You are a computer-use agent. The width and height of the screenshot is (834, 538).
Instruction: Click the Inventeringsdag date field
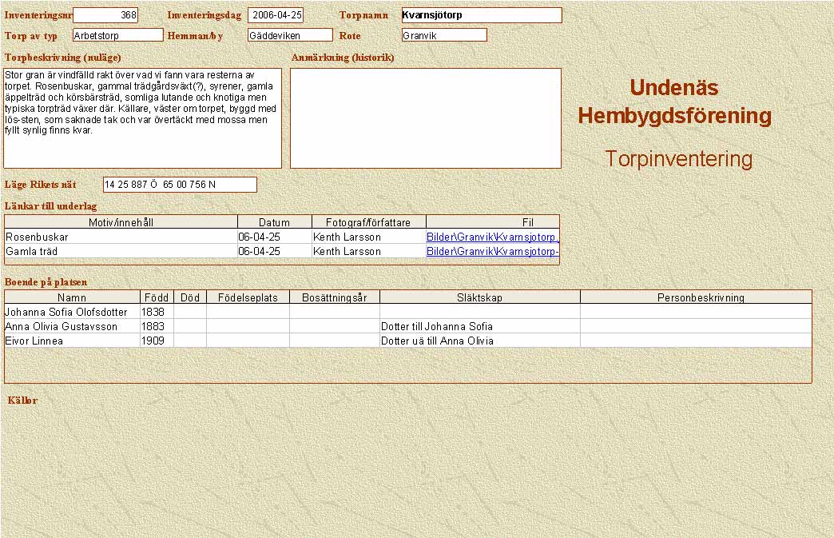click(x=276, y=15)
